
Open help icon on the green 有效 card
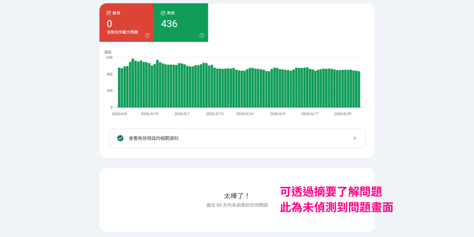click(x=201, y=36)
